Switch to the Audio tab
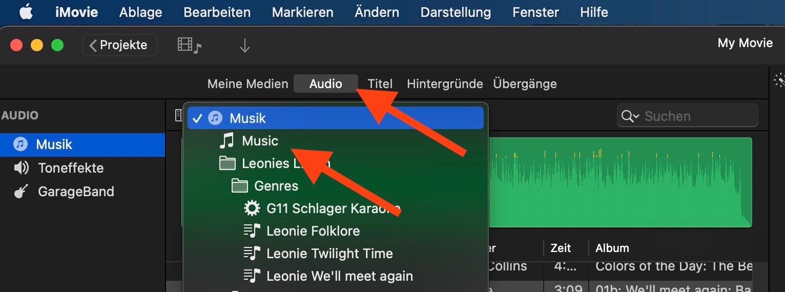This screenshot has height=292, width=785. [x=325, y=84]
